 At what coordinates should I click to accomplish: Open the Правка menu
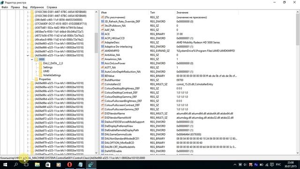tap(15, 7)
